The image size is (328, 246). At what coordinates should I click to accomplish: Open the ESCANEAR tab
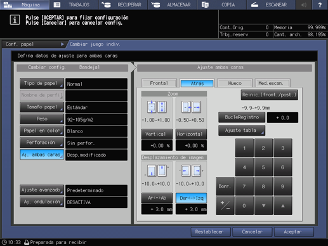click(271, 4)
